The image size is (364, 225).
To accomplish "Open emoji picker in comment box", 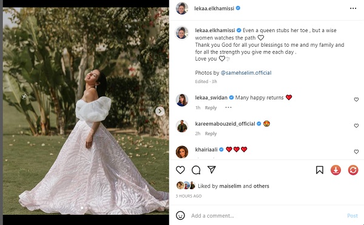I will (x=180, y=215).
